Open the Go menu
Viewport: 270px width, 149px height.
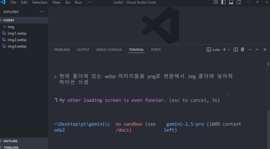[67, 2]
